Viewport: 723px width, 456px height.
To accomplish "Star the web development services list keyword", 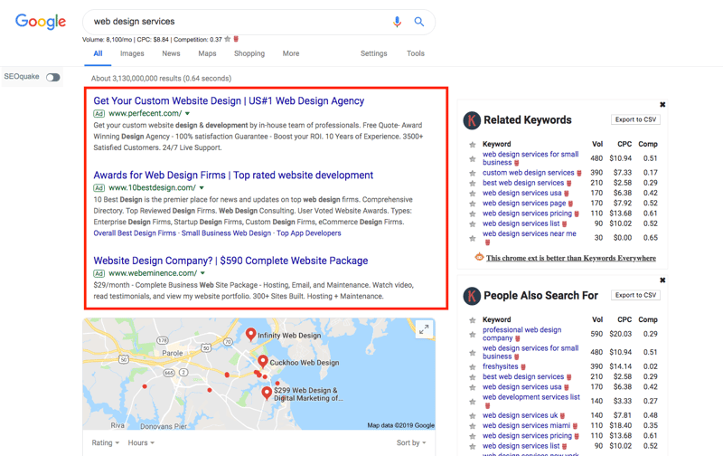I will [x=472, y=402].
